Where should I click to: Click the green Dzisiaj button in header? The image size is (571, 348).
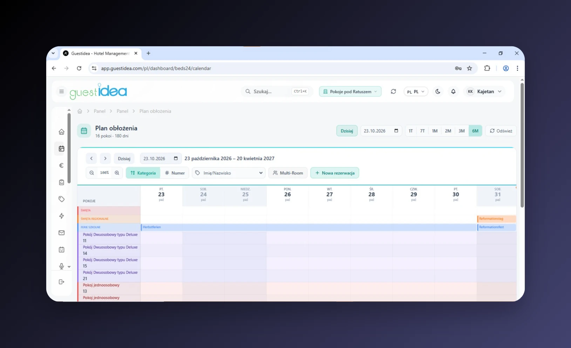pos(347,131)
